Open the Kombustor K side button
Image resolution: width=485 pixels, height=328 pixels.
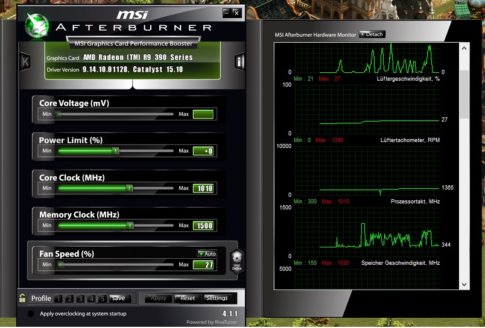pos(25,62)
